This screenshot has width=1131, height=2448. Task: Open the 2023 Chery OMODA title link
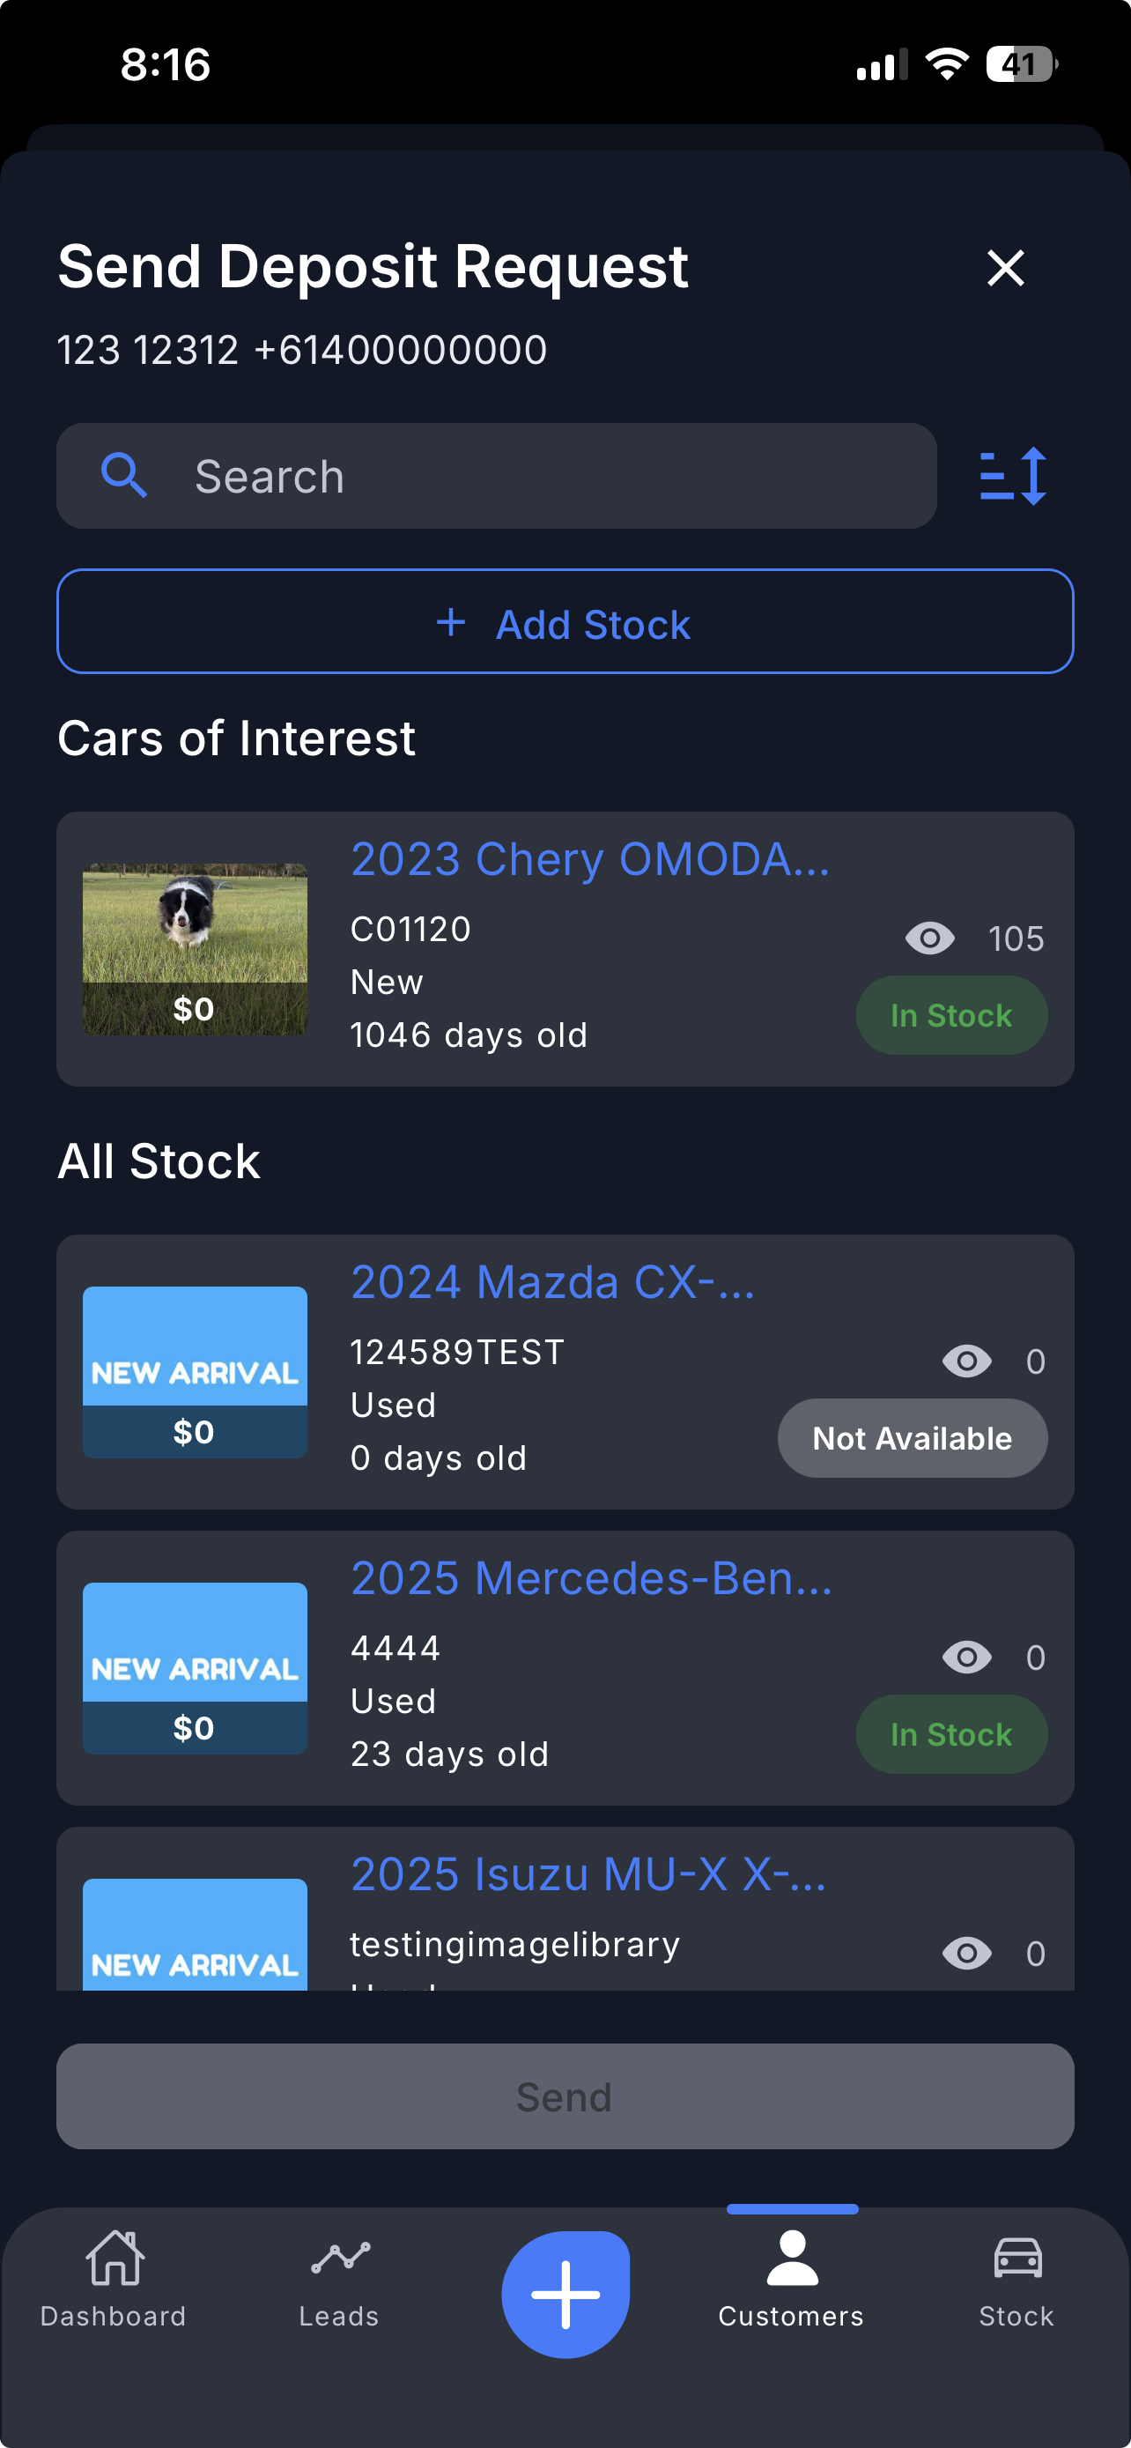tap(589, 859)
